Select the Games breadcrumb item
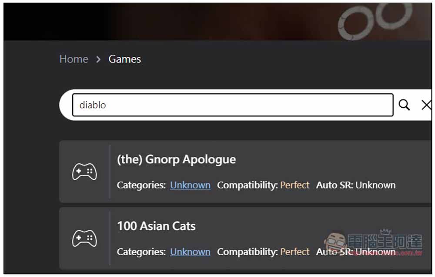The image size is (435, 277). click(124, 59)
